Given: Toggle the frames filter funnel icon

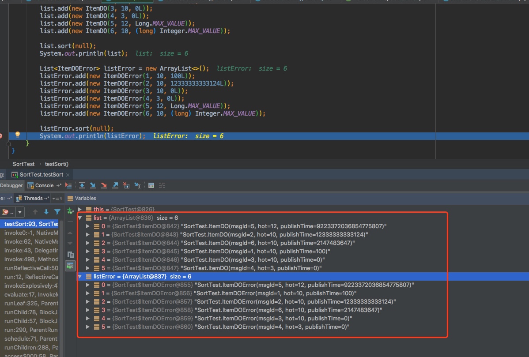Looking at the screenshot, I should pyautogui.click(x=57, y=212).
